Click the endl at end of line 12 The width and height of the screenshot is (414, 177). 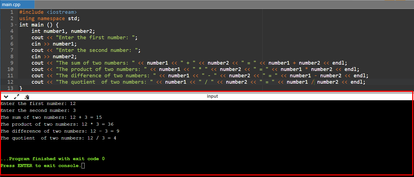coord(357,82)
